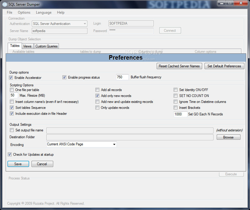This screenshot has width=250, height=210.
Task: Click the SQL Server Dumper title bar icon
Action: click(5, 4)
